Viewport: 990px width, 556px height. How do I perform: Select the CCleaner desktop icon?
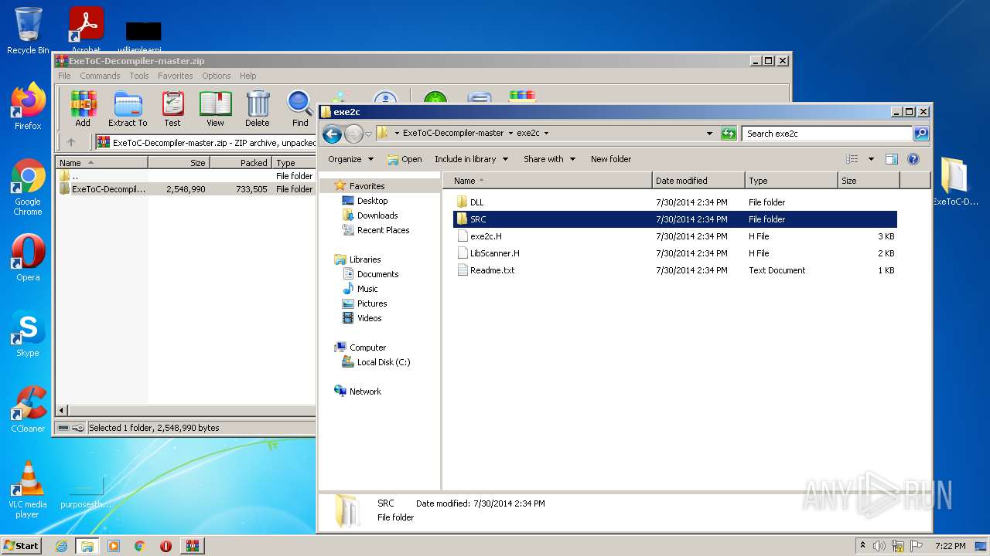pos(28,409)
